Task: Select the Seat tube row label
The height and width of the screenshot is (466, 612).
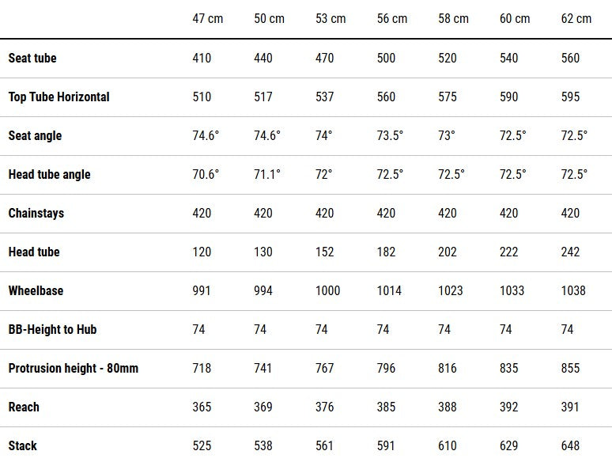Action: pos(32,59)
